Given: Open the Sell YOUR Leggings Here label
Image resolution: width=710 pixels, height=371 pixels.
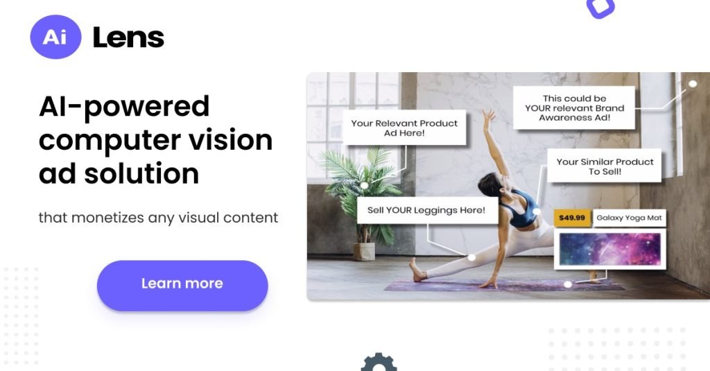Looking at the screenshot, I should pyautogui.click(x=427, y=210).
